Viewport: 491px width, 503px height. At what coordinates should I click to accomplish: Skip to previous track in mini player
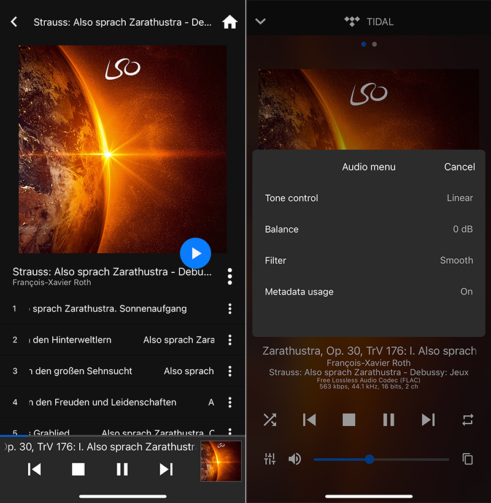click(34, 469)
